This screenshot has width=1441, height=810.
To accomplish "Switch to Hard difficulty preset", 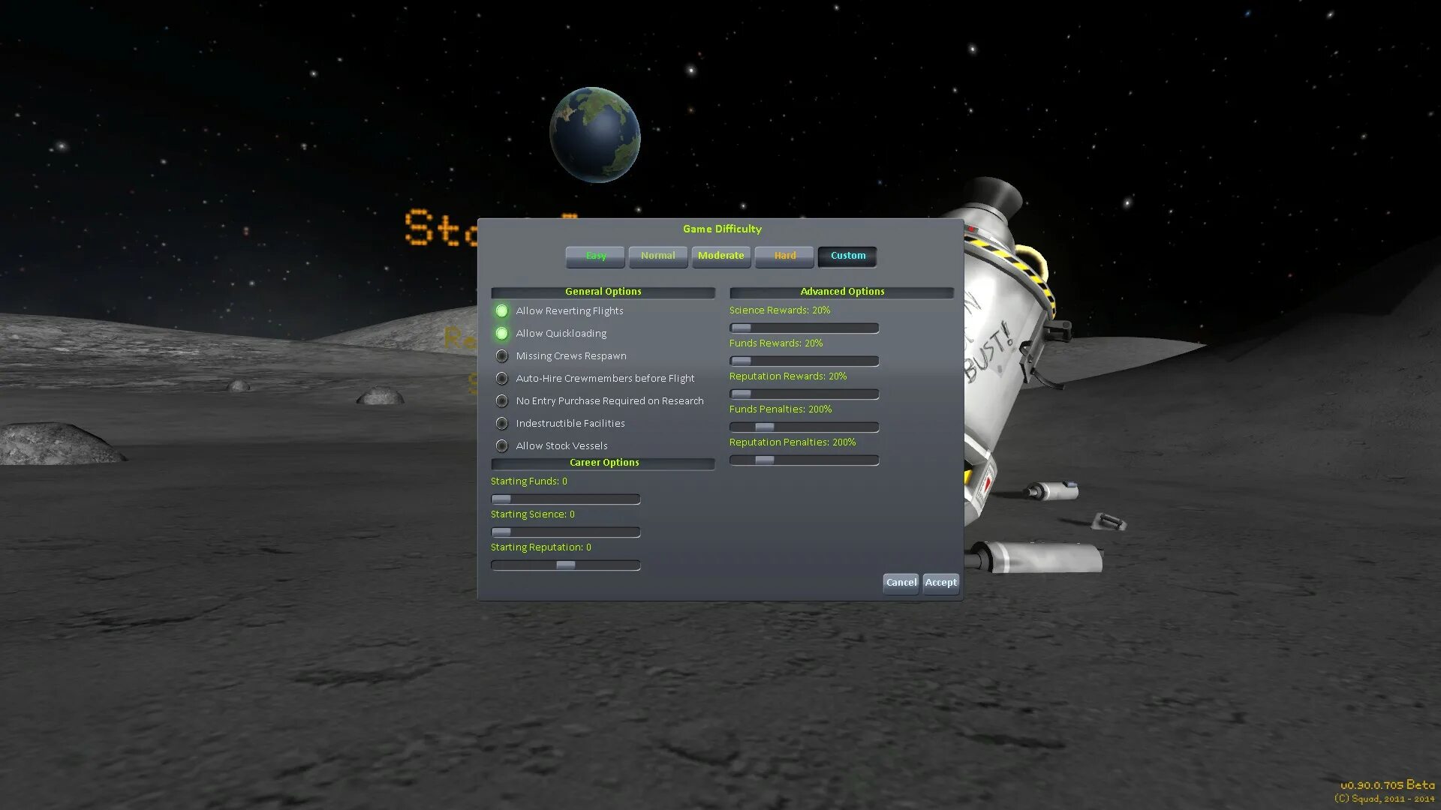I will click(x=784, y=256).
